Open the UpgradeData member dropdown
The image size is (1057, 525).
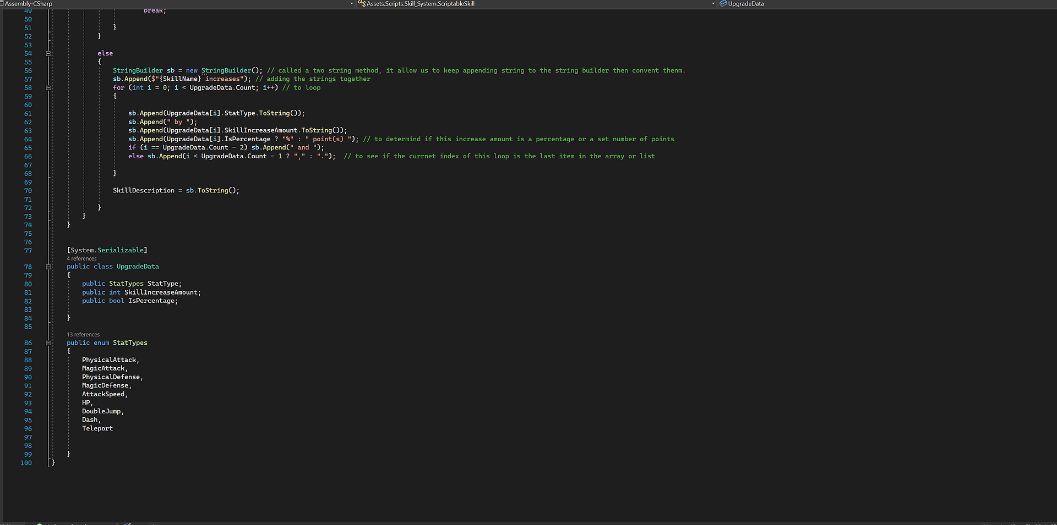pyautogui.click(x=746, y=3)
